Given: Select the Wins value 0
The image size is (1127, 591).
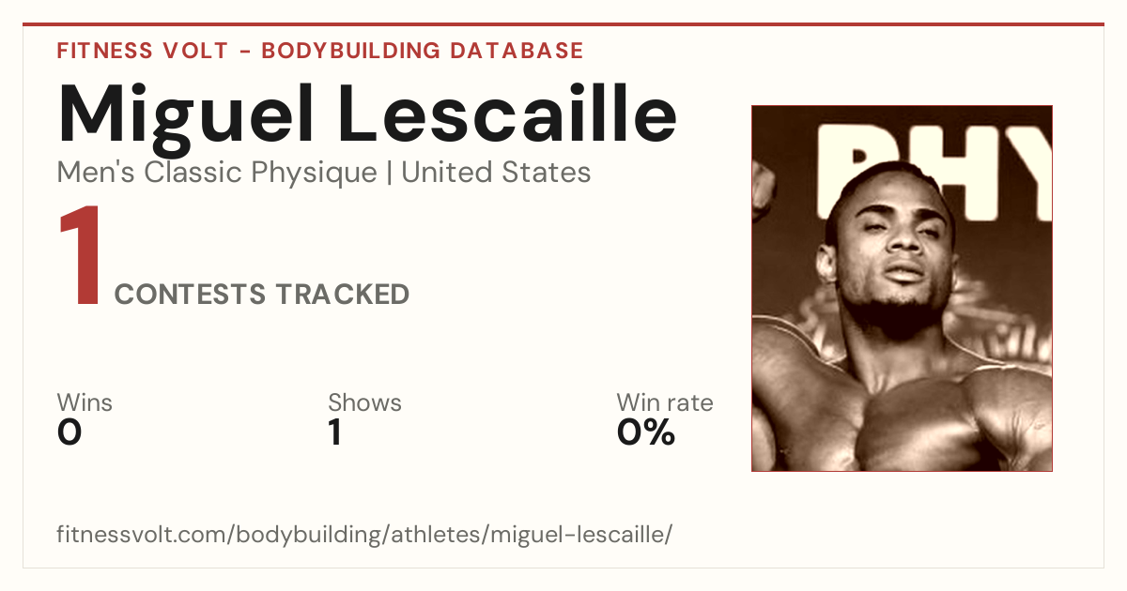Looking at the screenshot, I should click(69, 432).
